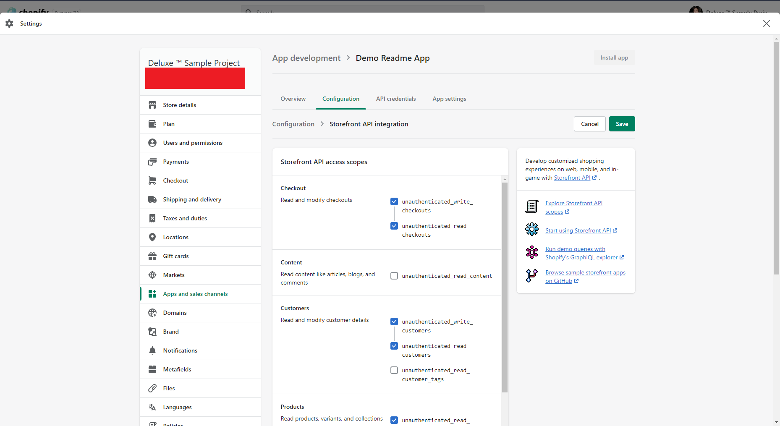
Task: Open the Apps and sales channels section
Action: pyautogui.click(x=200, y=294)
